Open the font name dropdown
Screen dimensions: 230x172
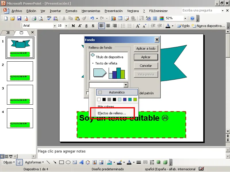(x=55, y=26)
